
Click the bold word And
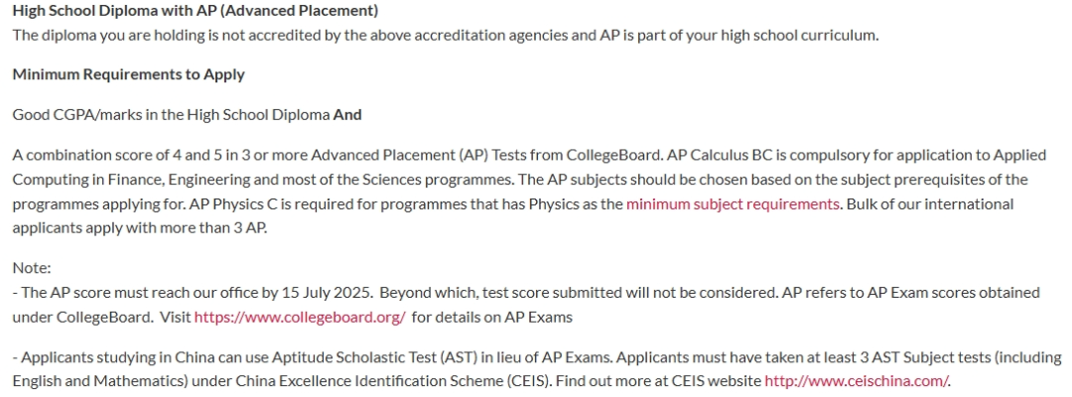[347, 115]
